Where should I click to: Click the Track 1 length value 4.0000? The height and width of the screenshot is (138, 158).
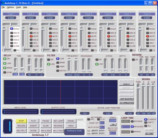point(11,18)
